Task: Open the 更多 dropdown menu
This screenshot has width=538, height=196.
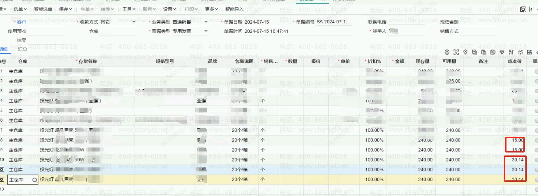Action: coord(211,9)
